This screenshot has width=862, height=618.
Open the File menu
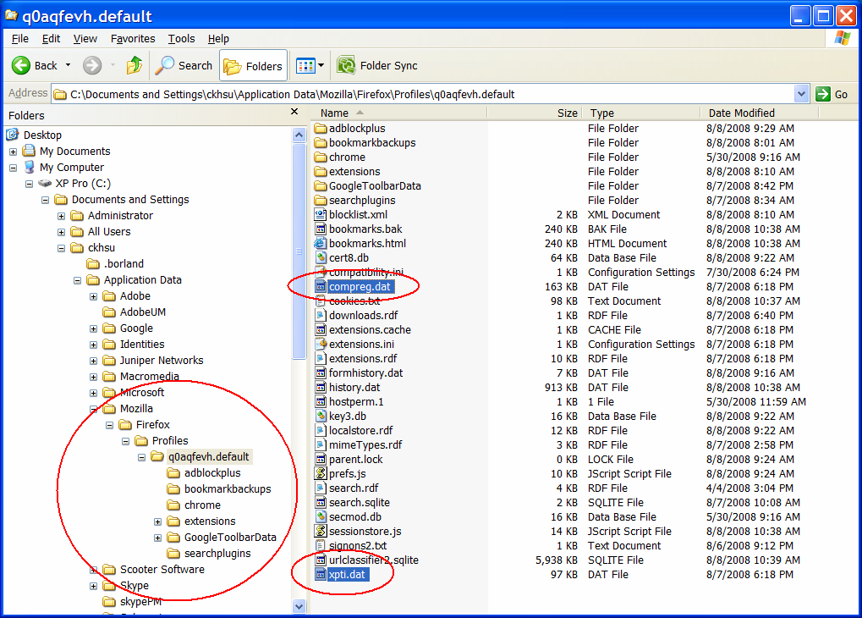[x=19, y=39]
